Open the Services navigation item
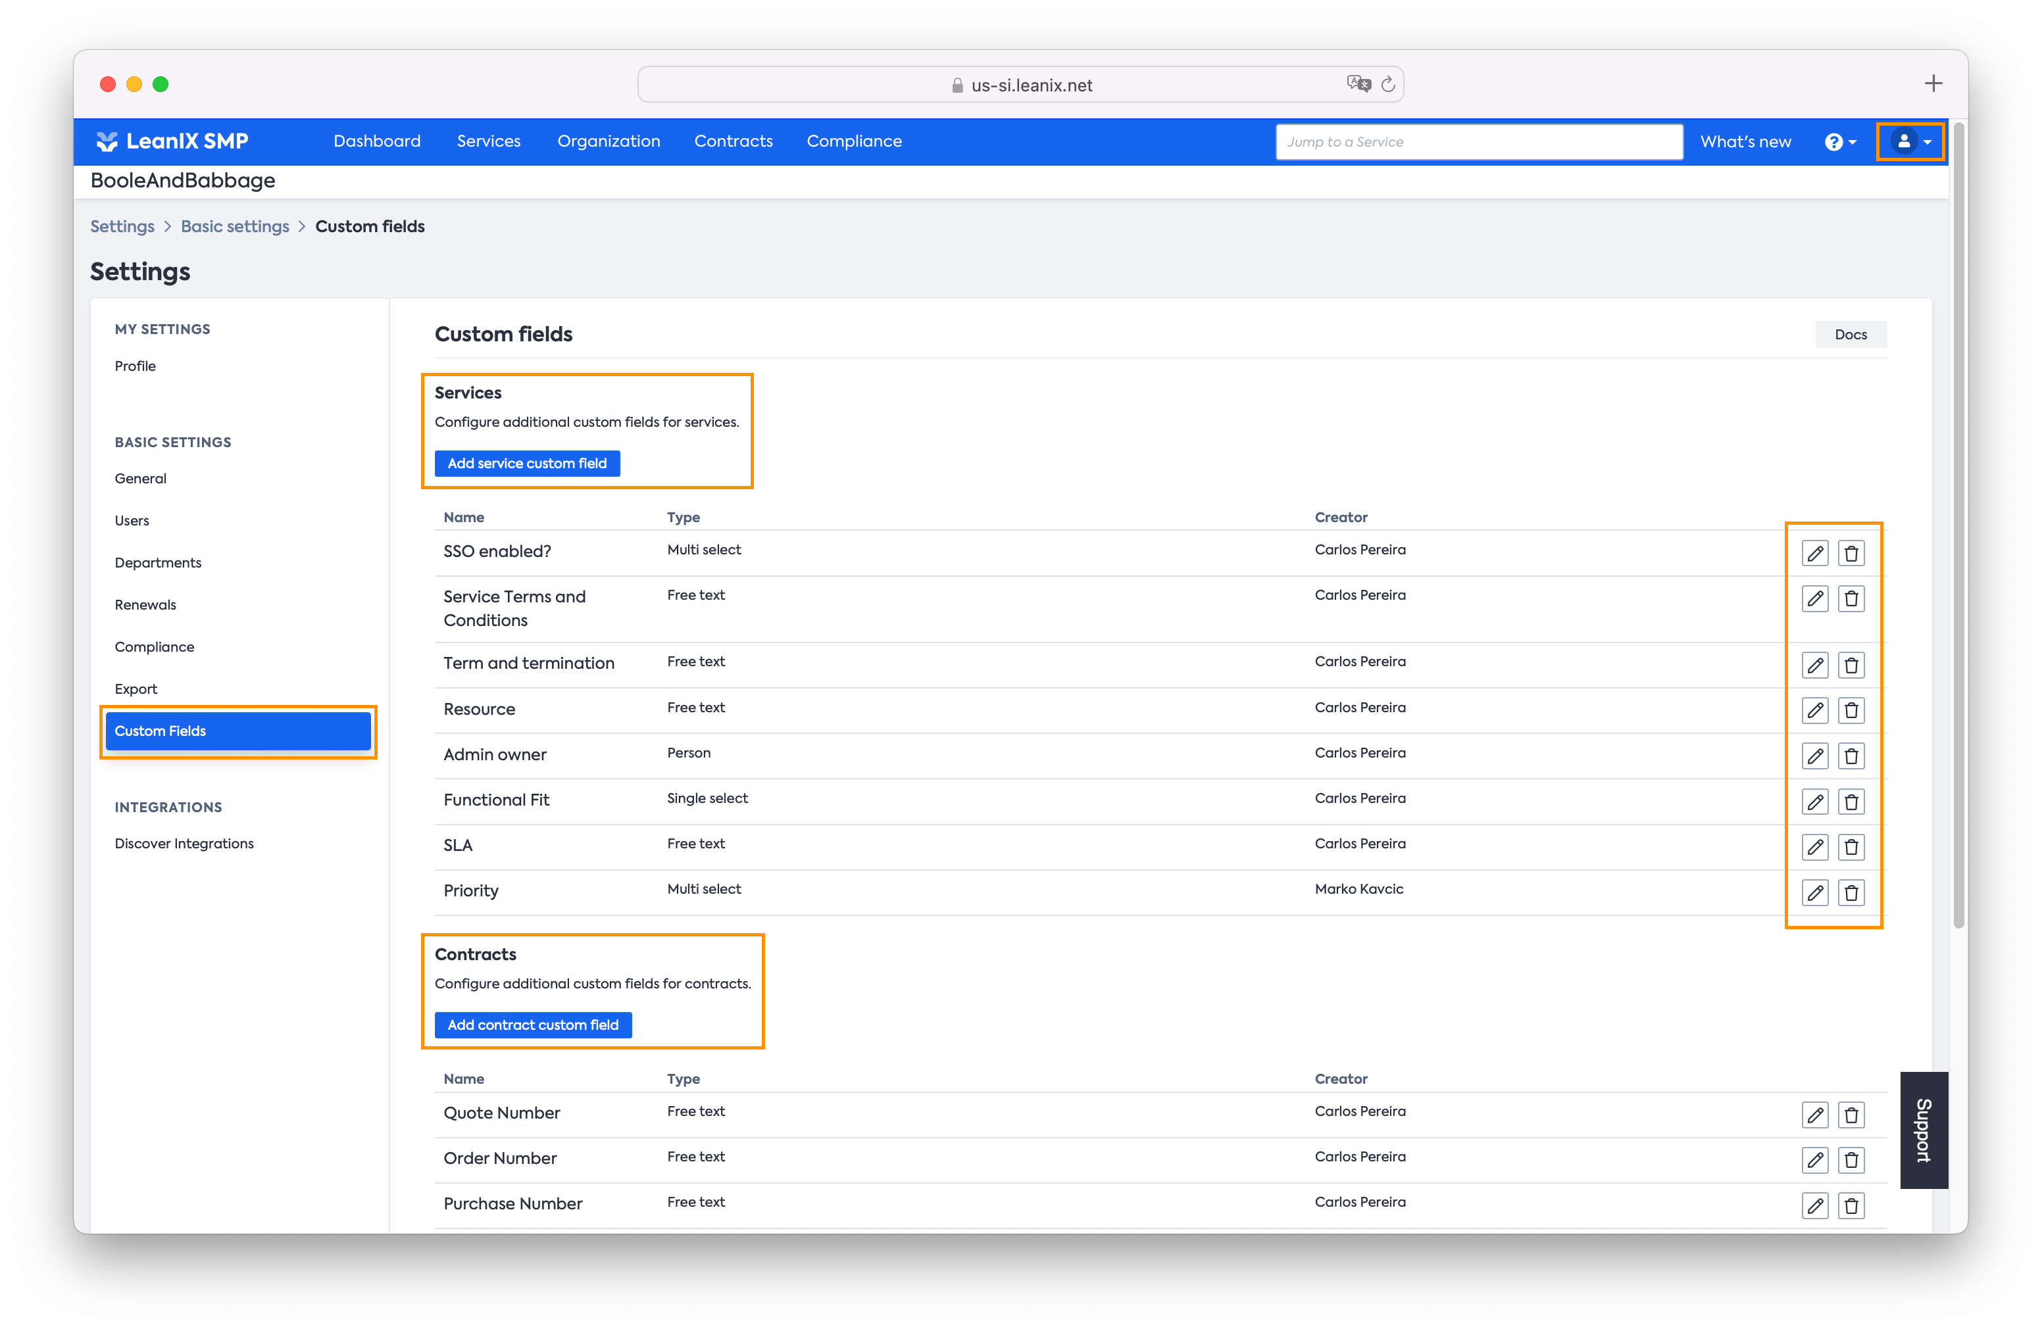Image resolution: width=2042 pixels, height=1331 pixels. click(488, 141)
